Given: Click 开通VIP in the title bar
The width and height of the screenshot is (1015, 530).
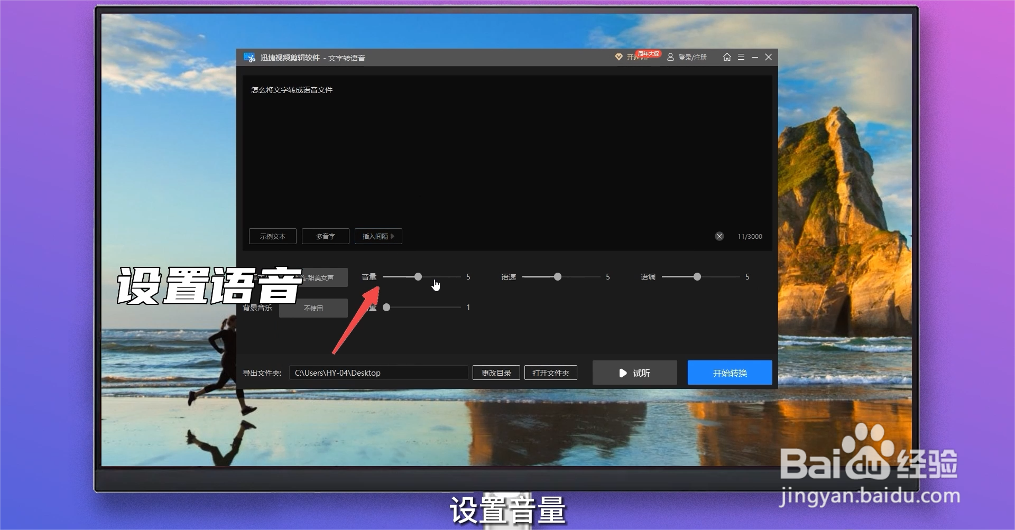Looking at the screenshot, I should [x=637, y=58].
